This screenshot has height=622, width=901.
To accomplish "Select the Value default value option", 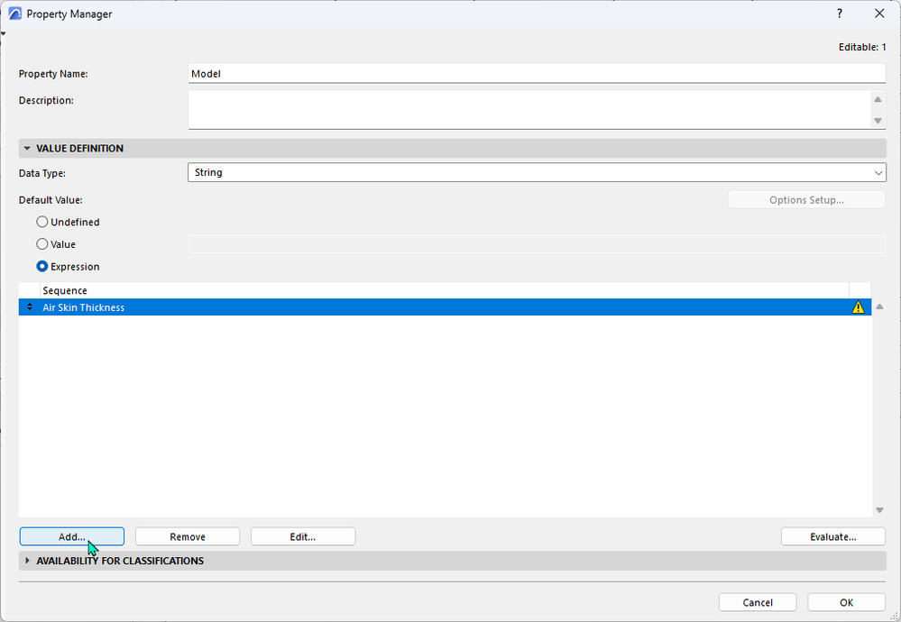I will pyautogui.click(x=41, y=243).
